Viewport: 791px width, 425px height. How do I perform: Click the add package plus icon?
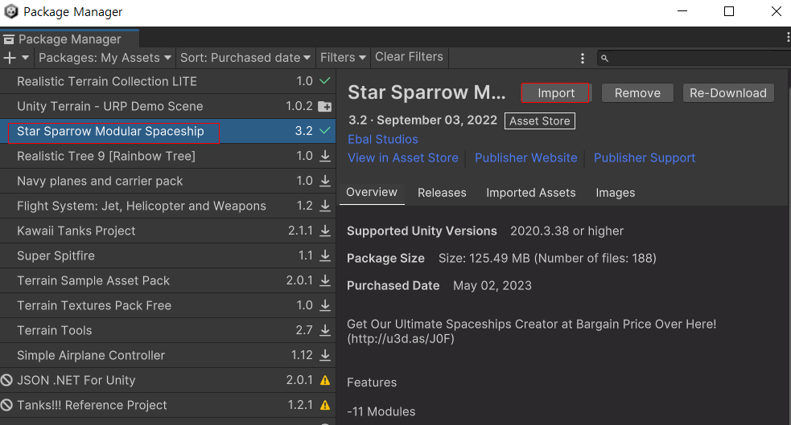[10, 58]
